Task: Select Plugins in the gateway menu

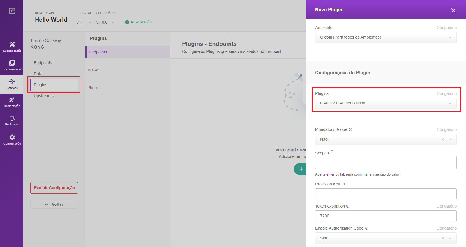Action: [x=40, y=85]
